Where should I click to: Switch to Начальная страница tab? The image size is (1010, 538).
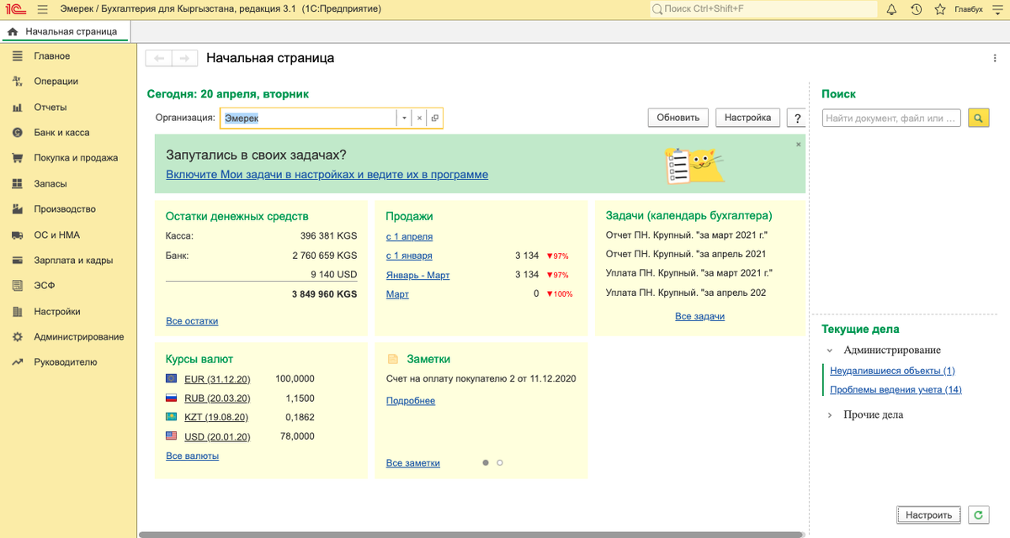pyautogui.click(x=64, y=31)
